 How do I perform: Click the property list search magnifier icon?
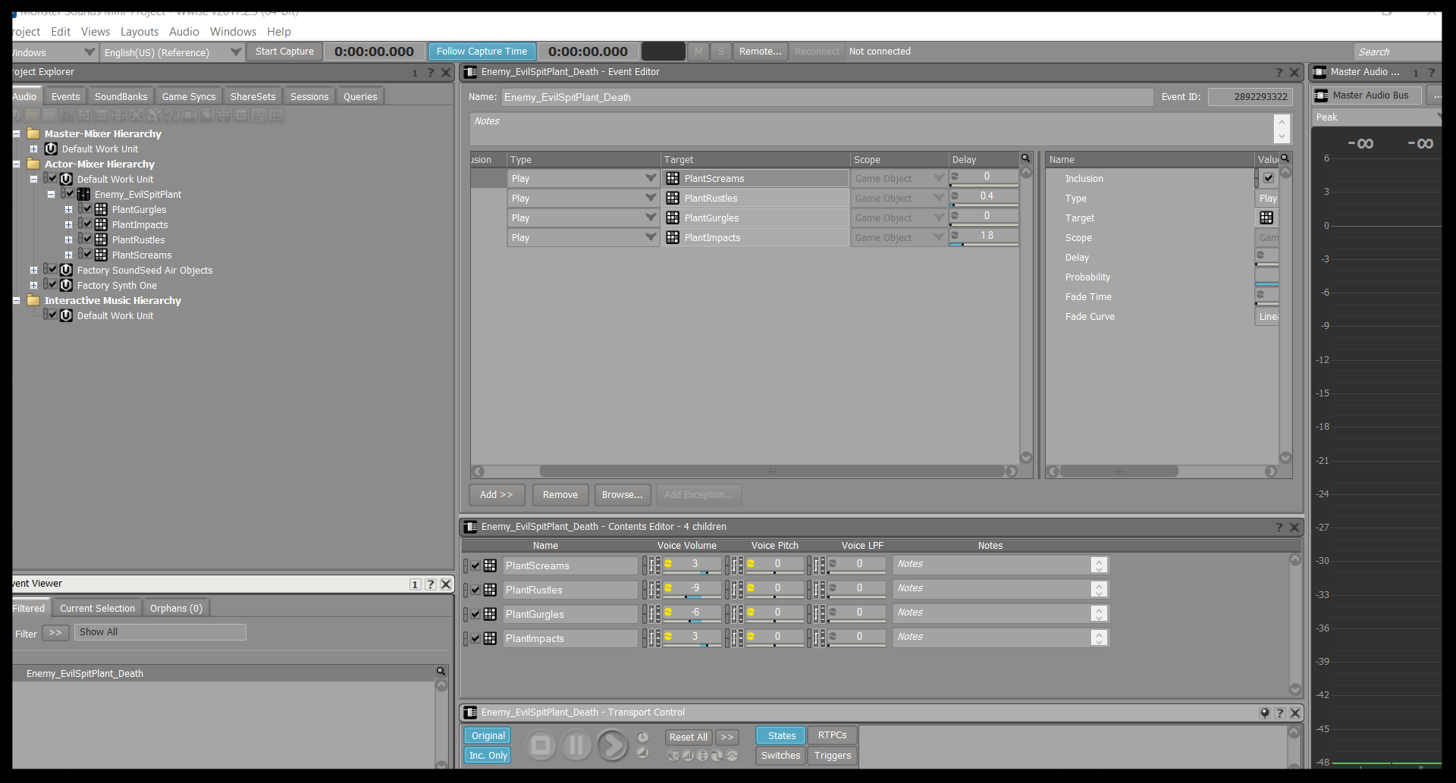(1285, 158)
